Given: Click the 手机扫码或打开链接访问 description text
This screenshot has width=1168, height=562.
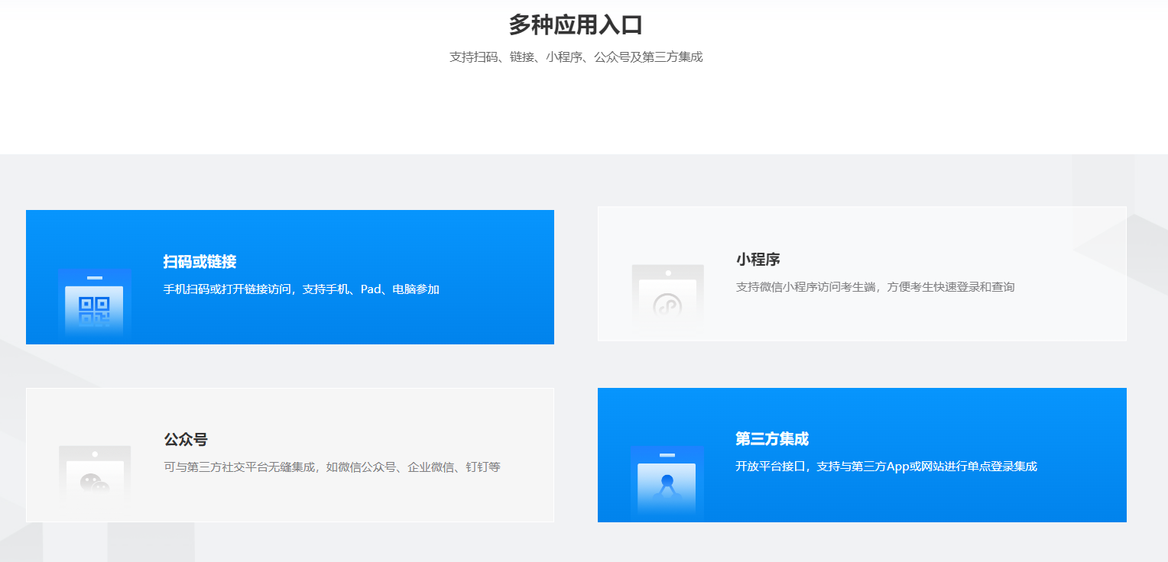Looking at the screenshot, I should click(x=301, y=289).
